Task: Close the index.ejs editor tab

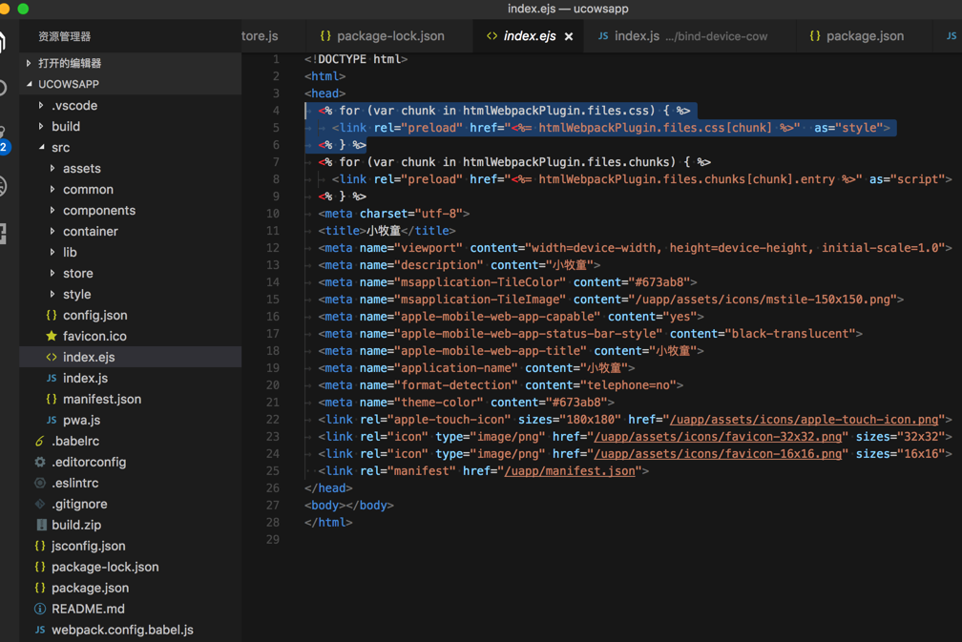Action: 569,36
